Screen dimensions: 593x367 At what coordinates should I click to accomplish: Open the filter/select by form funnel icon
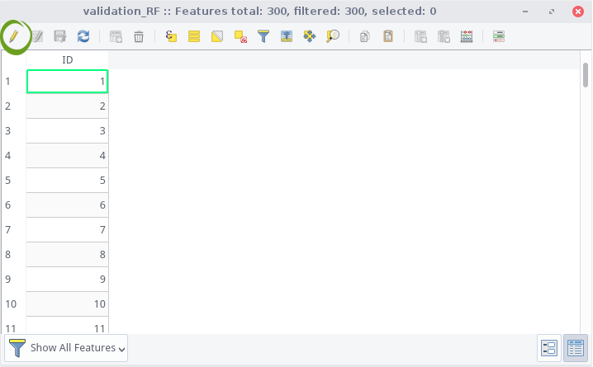coord(263,36)
